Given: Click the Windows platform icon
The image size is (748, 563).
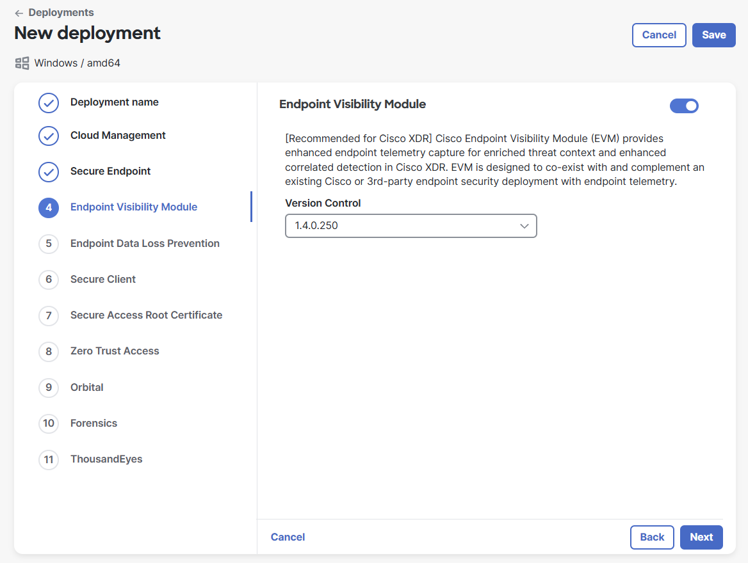Looking at the screenshot, I should coord(22,63).
